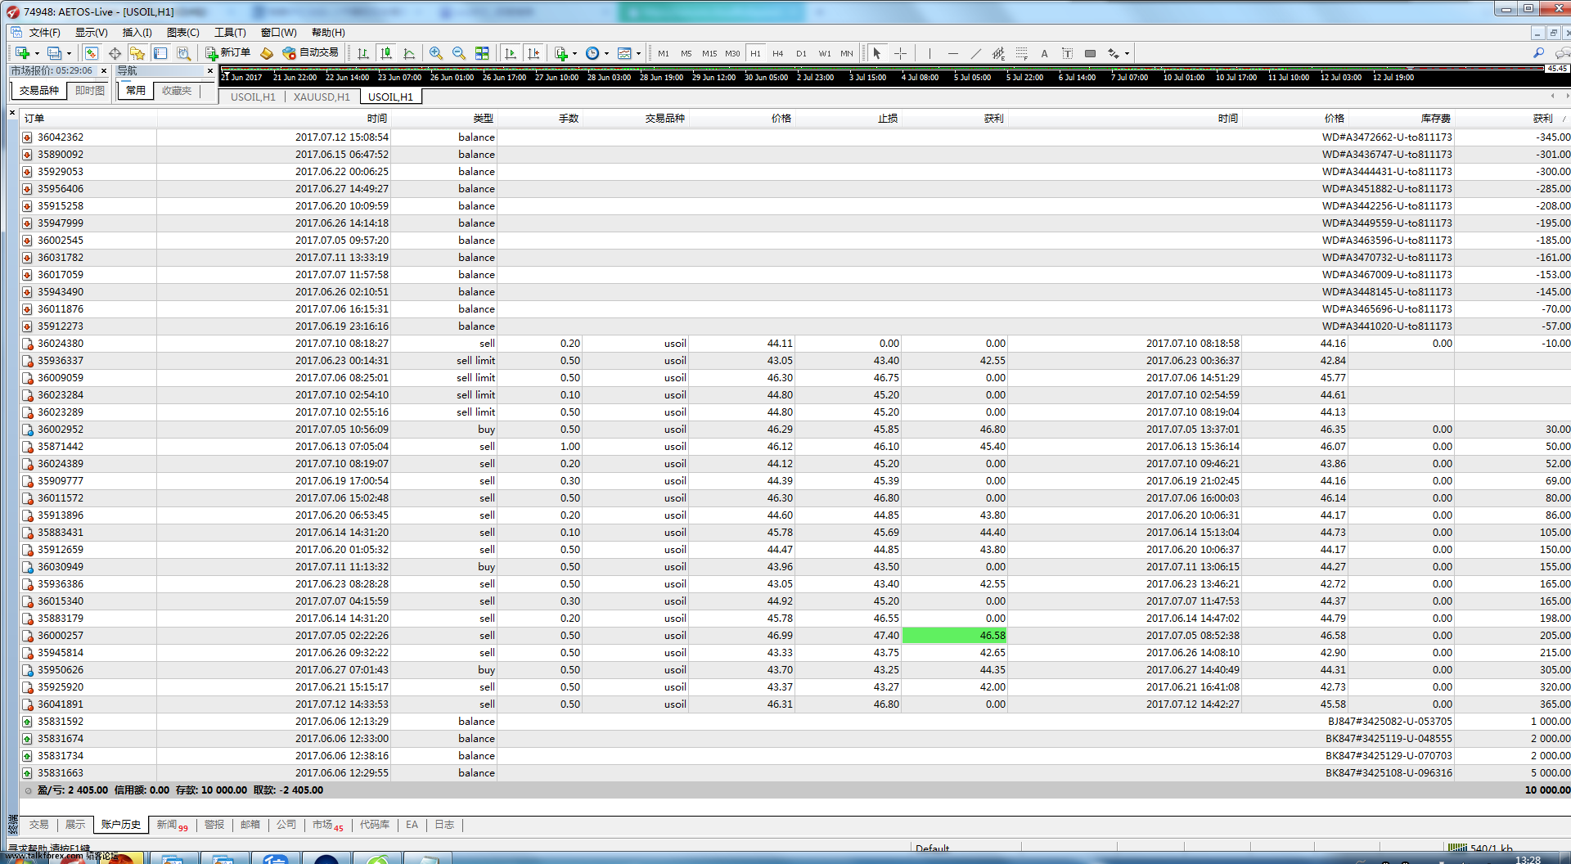The image size is (1571, 864).
Task: Click the green highlighted 46.58 cell
Action: pos(955,636)
